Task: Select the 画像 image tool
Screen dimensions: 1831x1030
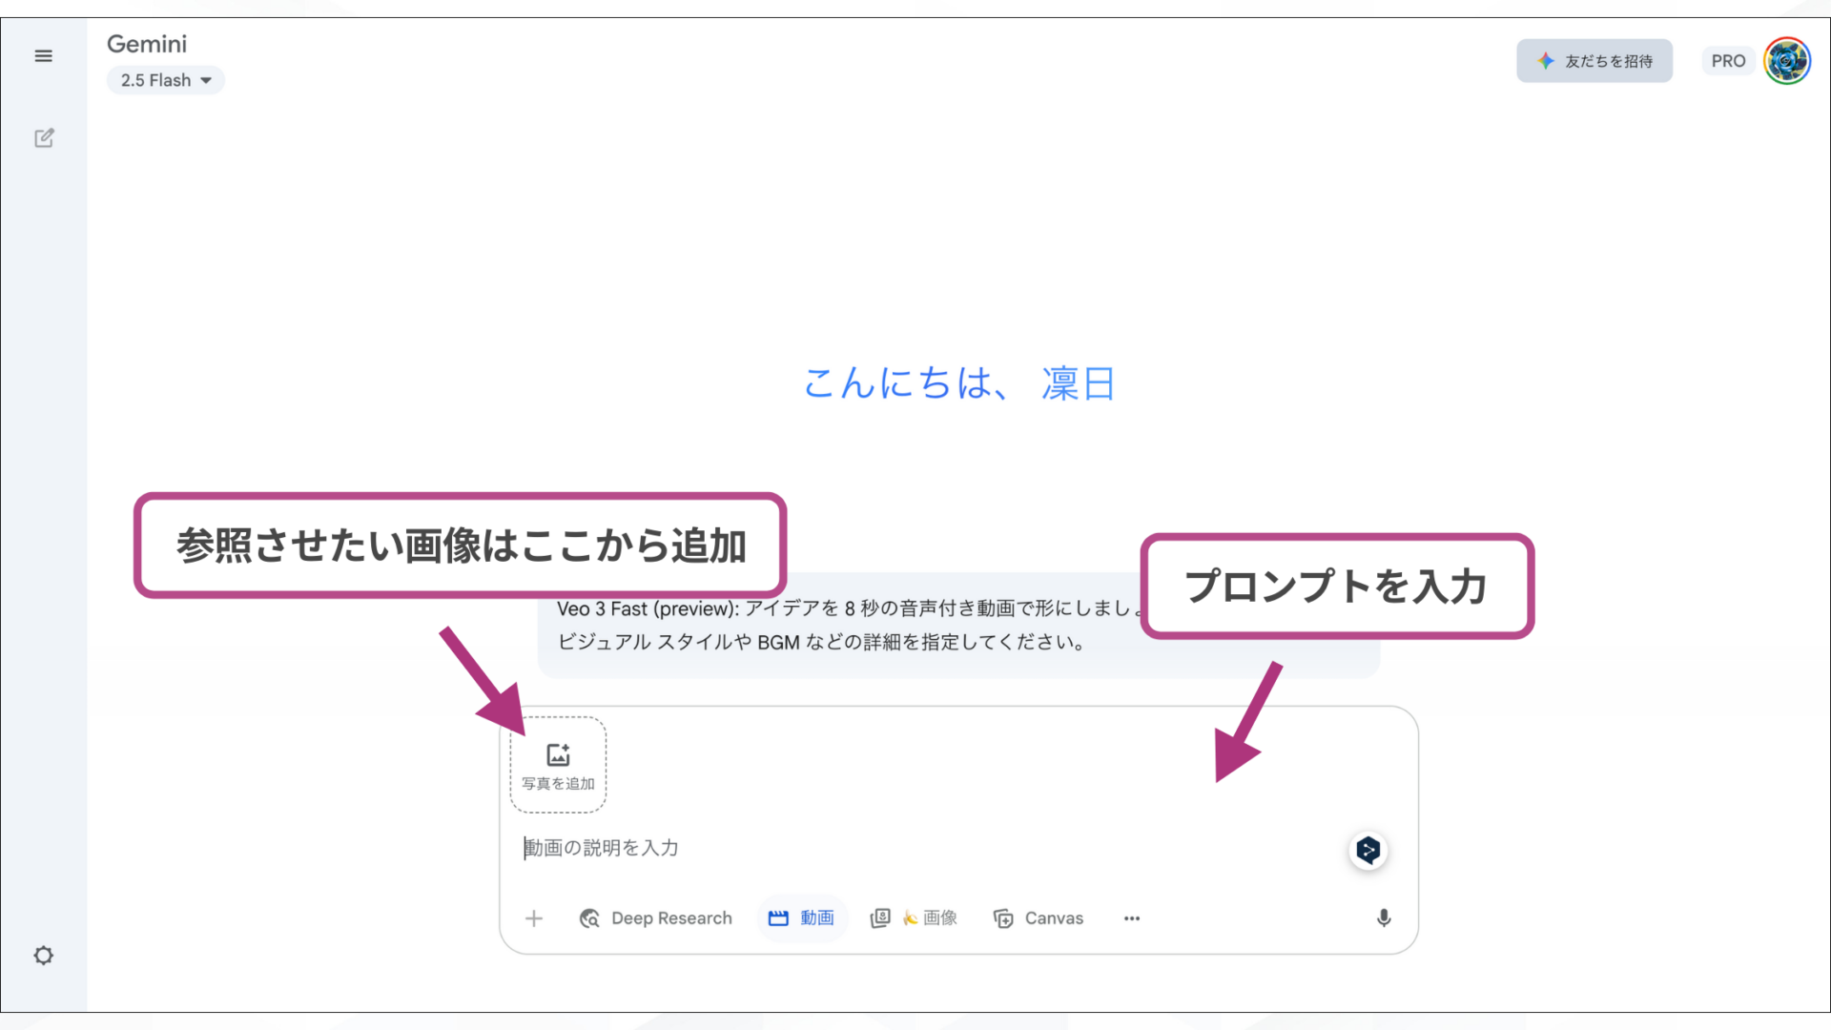Action: pos(914,918)
